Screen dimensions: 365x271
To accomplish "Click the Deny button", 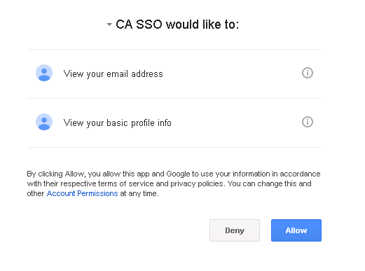I will point(235,230).
